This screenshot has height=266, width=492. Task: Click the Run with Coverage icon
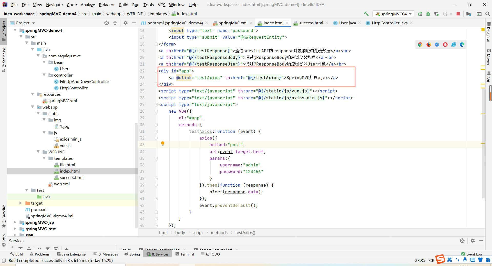tap(436, 14)
